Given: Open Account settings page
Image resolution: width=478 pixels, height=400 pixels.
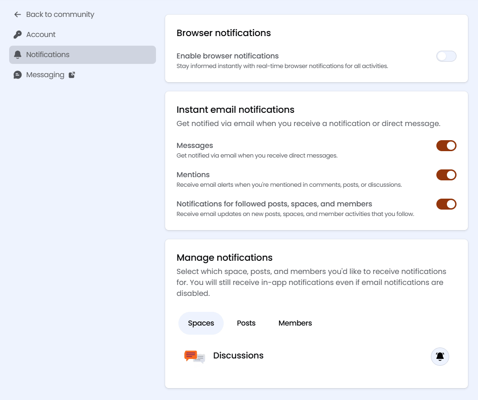Looking at the screenshot, I should click(83, 34).
